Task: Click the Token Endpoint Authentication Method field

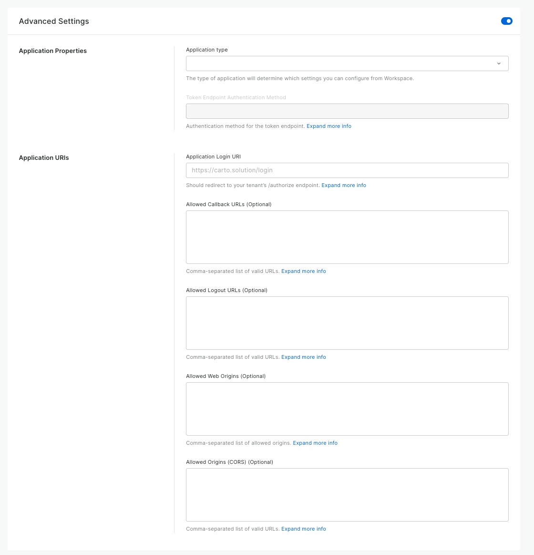Action: coord(347,111)
